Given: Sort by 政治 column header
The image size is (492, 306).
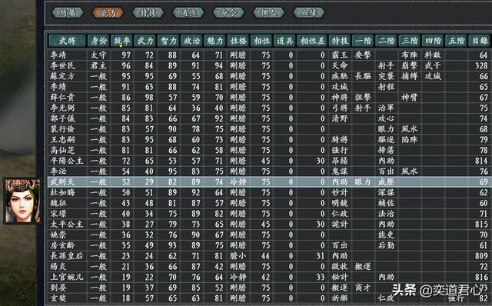Looking at the screenshot, I should pyautogui.click(x=191, y=41).
